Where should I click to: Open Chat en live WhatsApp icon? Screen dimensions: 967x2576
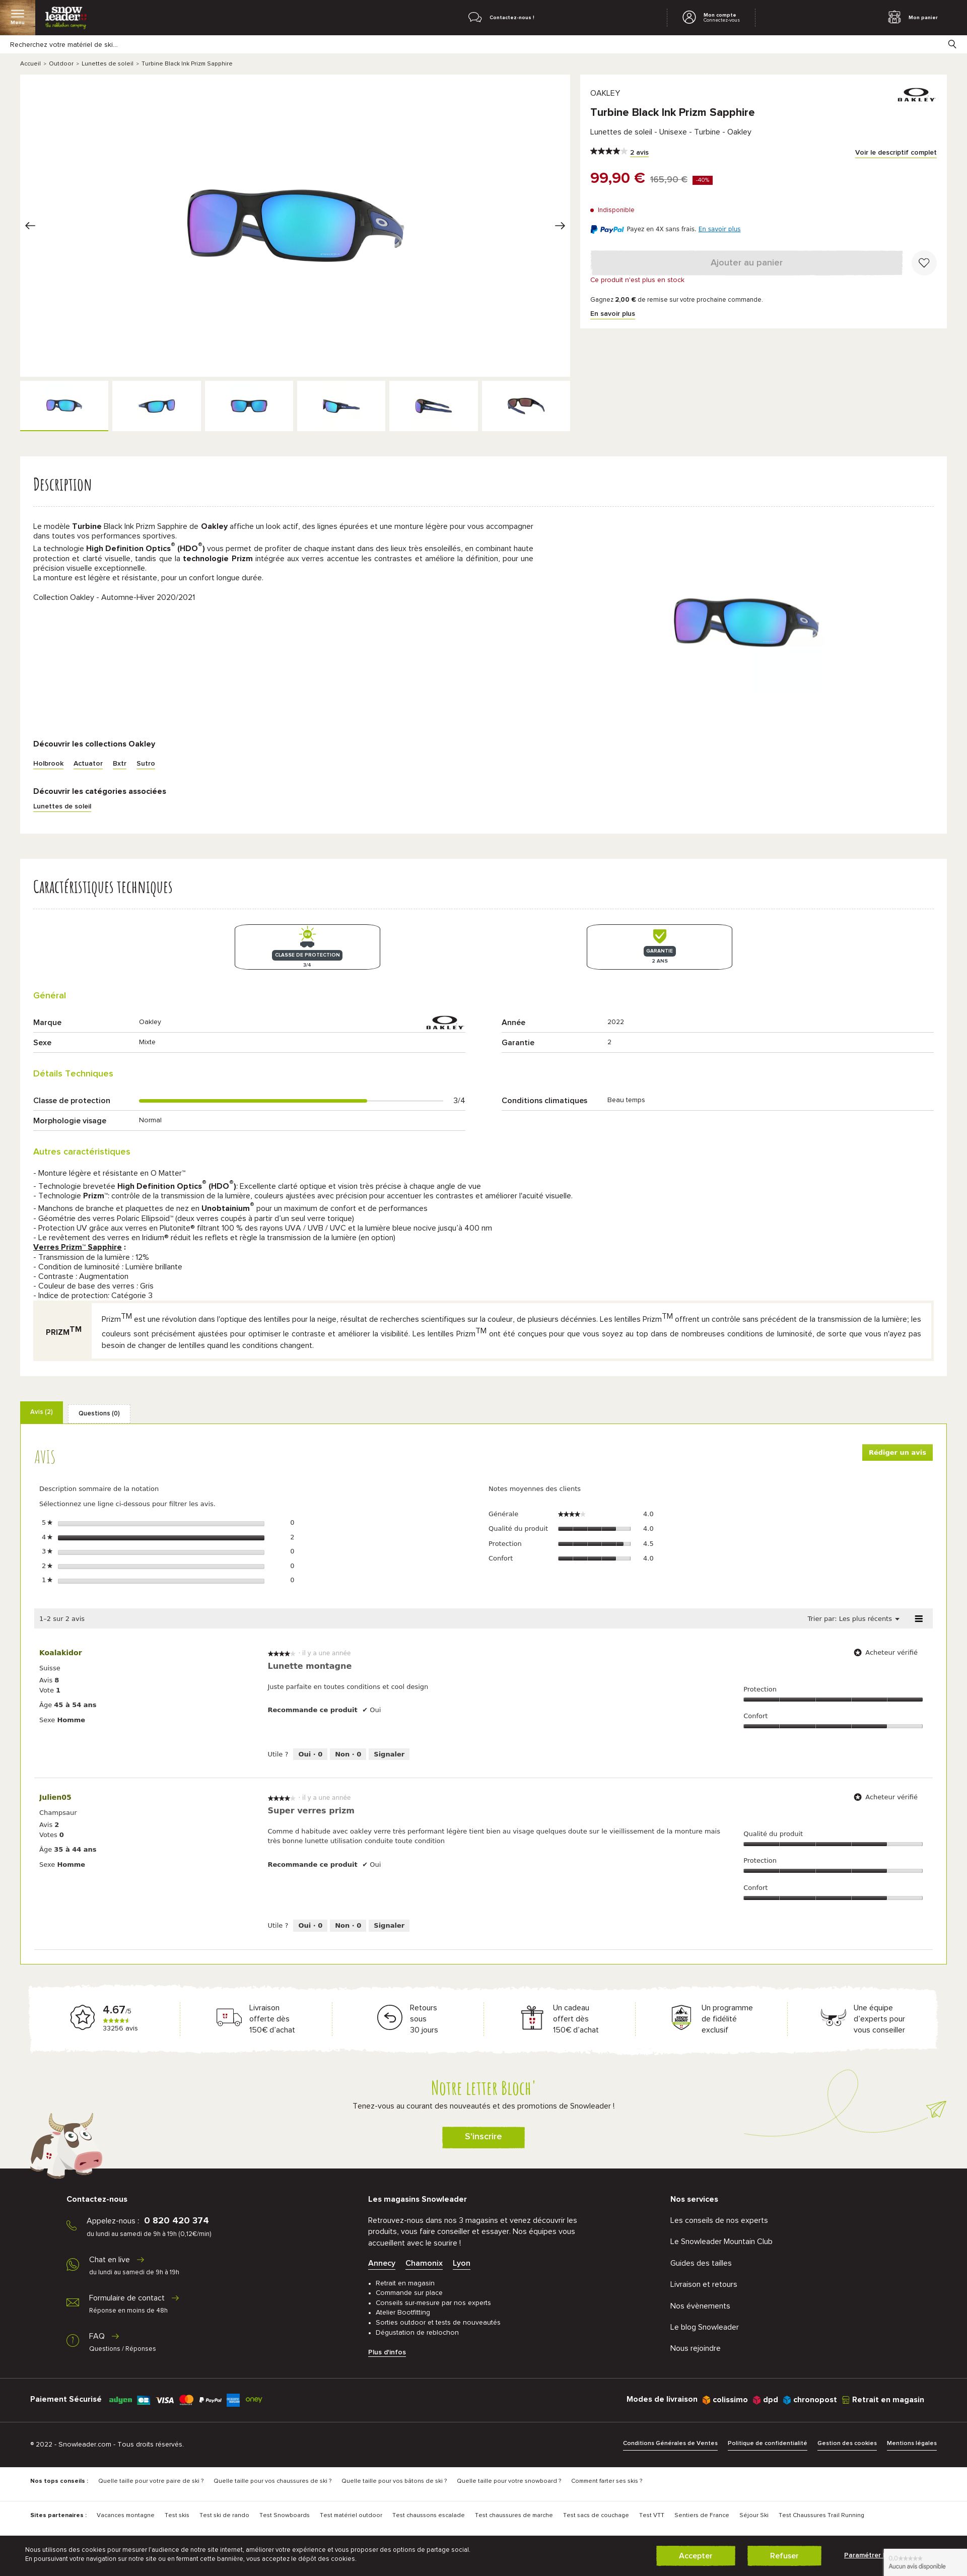coord(72,2264)
